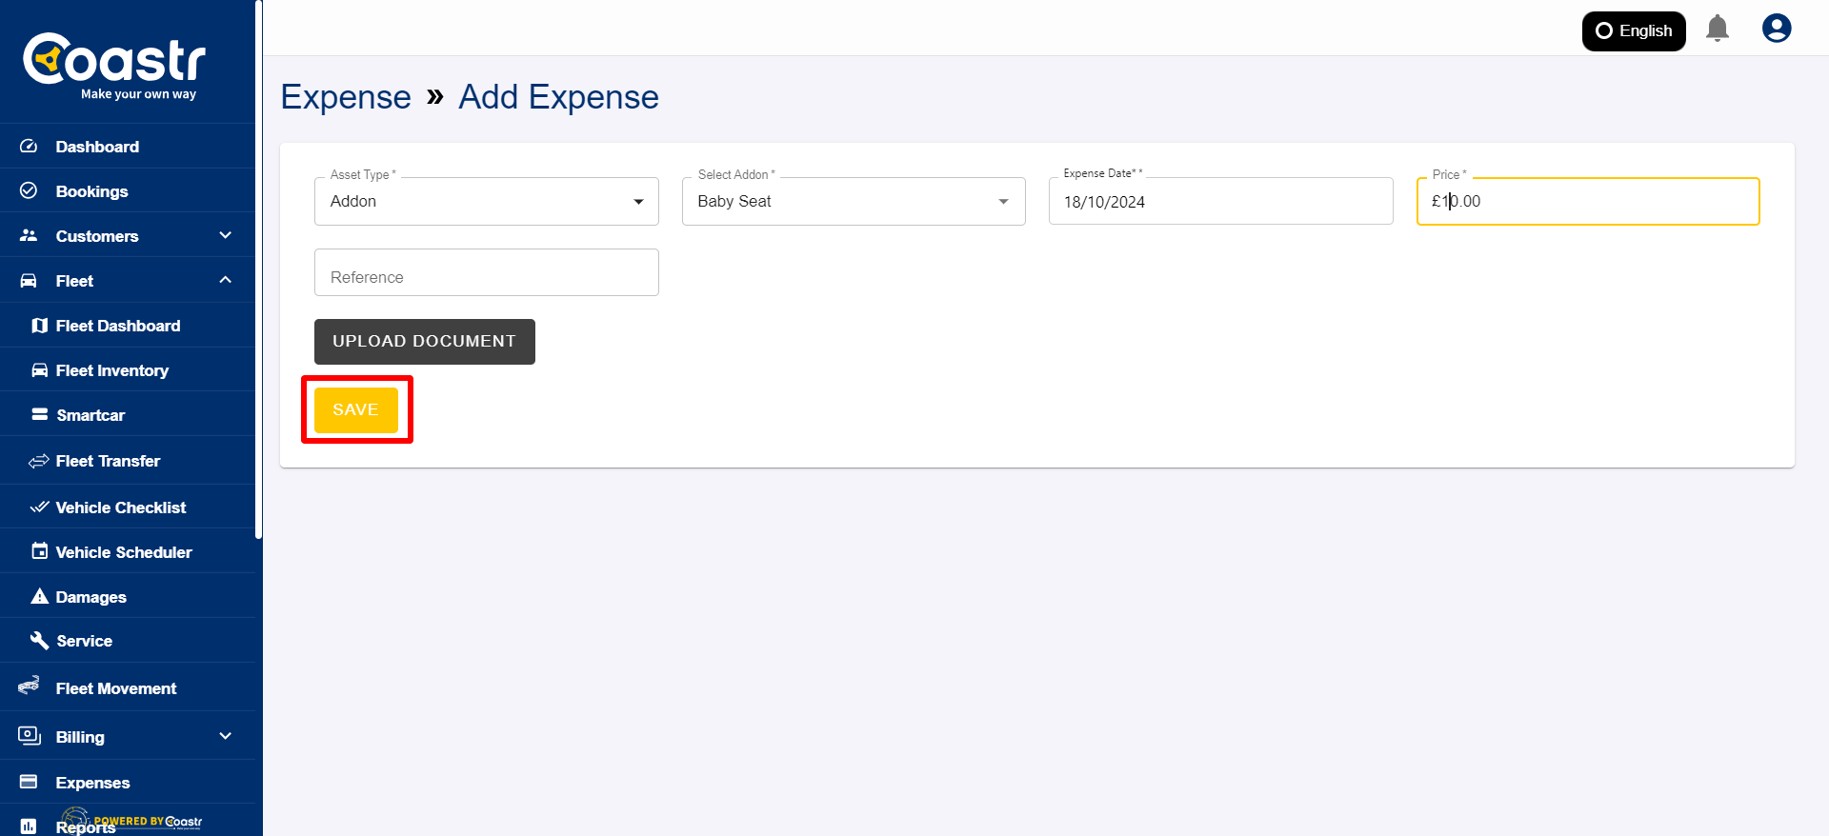Screen dimensions: 1829x836
Task: Open Expenses menu item
Action: [128, 783]
